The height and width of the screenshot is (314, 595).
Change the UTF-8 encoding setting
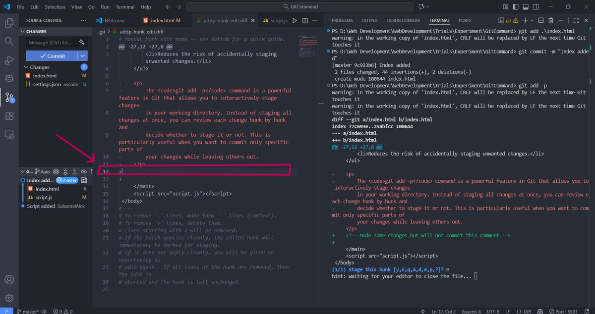pos(493,312)
